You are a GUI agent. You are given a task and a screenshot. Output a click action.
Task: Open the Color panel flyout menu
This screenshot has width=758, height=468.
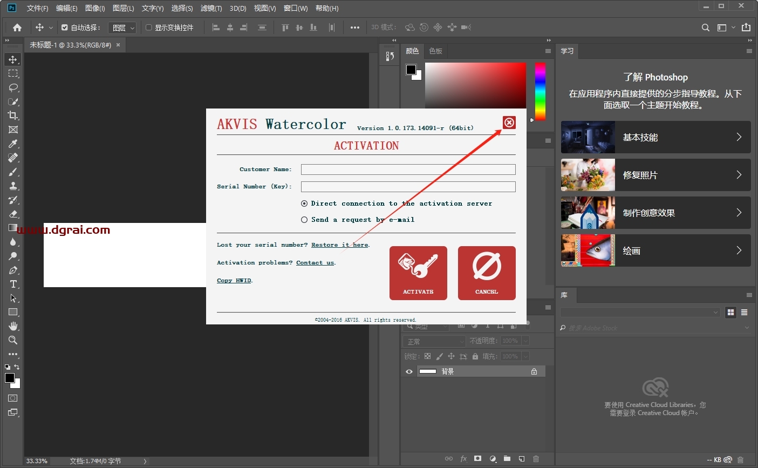coord(548,51)
